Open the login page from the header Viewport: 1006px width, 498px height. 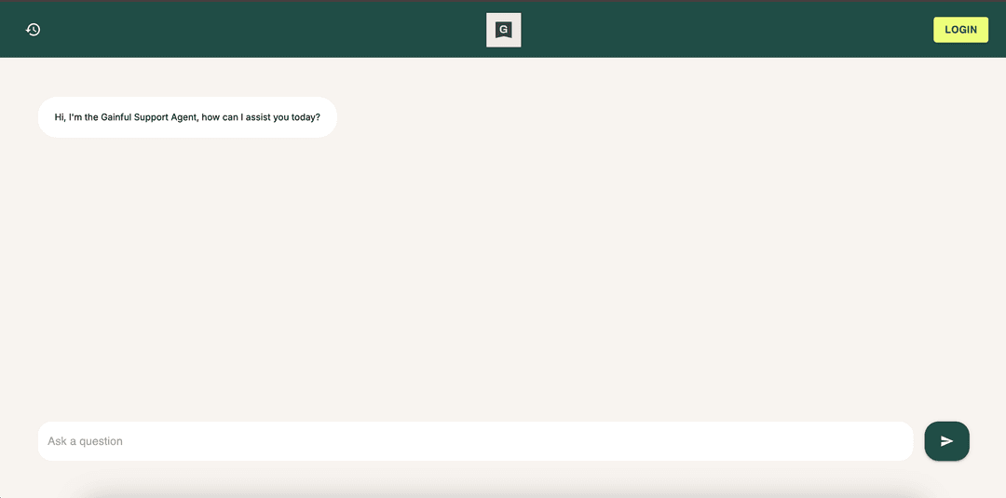click(960, 30)
